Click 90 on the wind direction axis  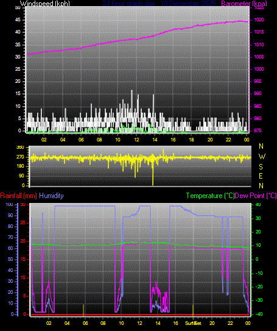tap(21, 176)
